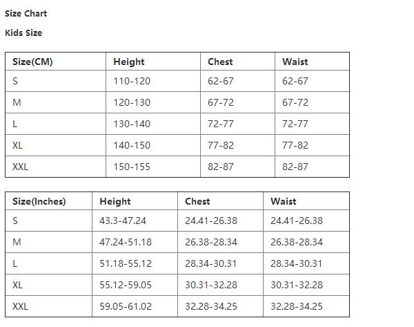414x327 pixels.
Task: Click the Chest header in Inches table
Action: coord(197,201)
